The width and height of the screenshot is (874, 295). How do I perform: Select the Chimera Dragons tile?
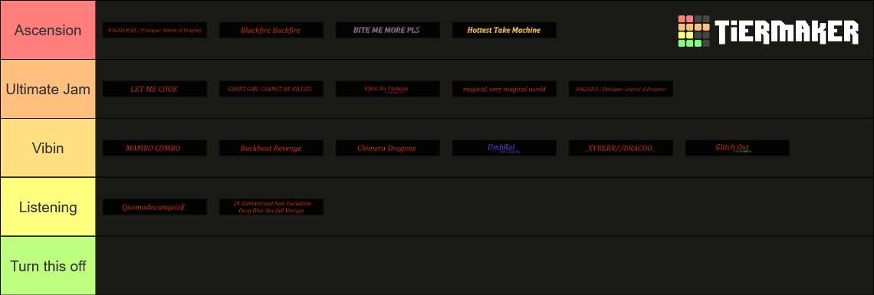point(387,148)
